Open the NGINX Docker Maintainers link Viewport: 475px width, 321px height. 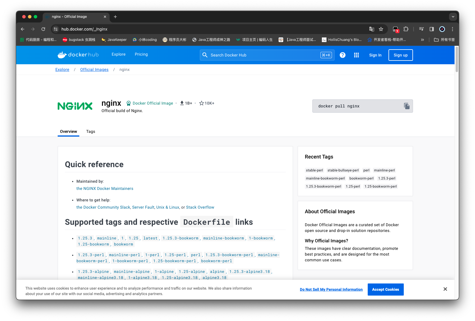click(x=105, y=188)
